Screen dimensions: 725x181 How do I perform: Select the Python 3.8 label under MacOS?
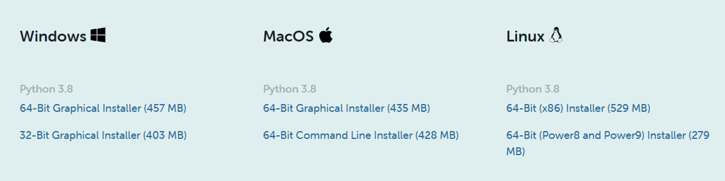coord(290,89)
